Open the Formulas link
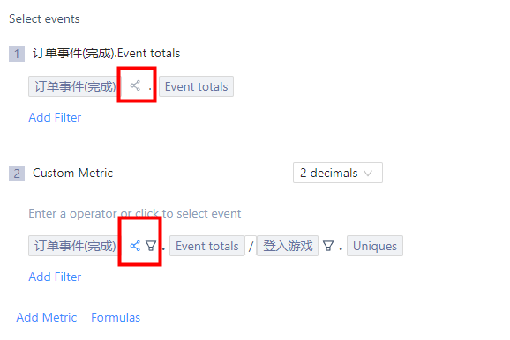This screenshot has width=510, height=340. (x=116, y=317)
